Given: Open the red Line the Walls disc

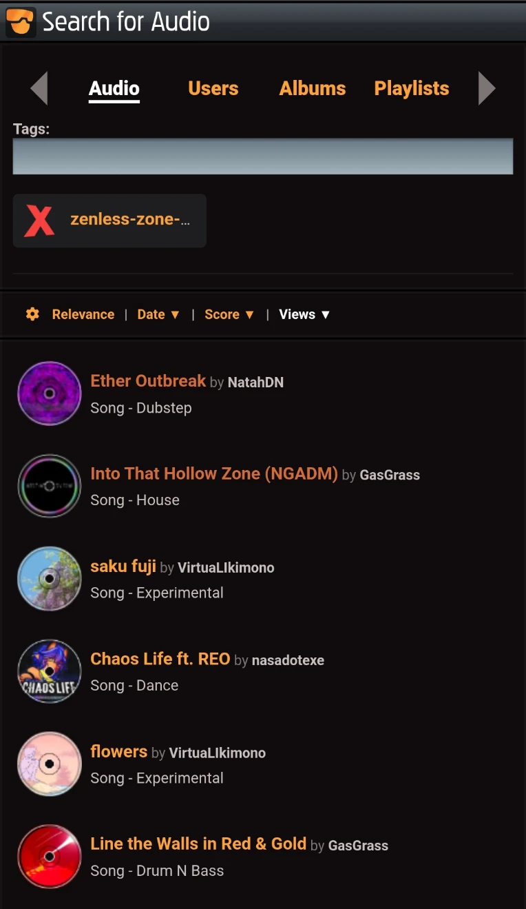Looking at the screenshot, I should 49,857.
